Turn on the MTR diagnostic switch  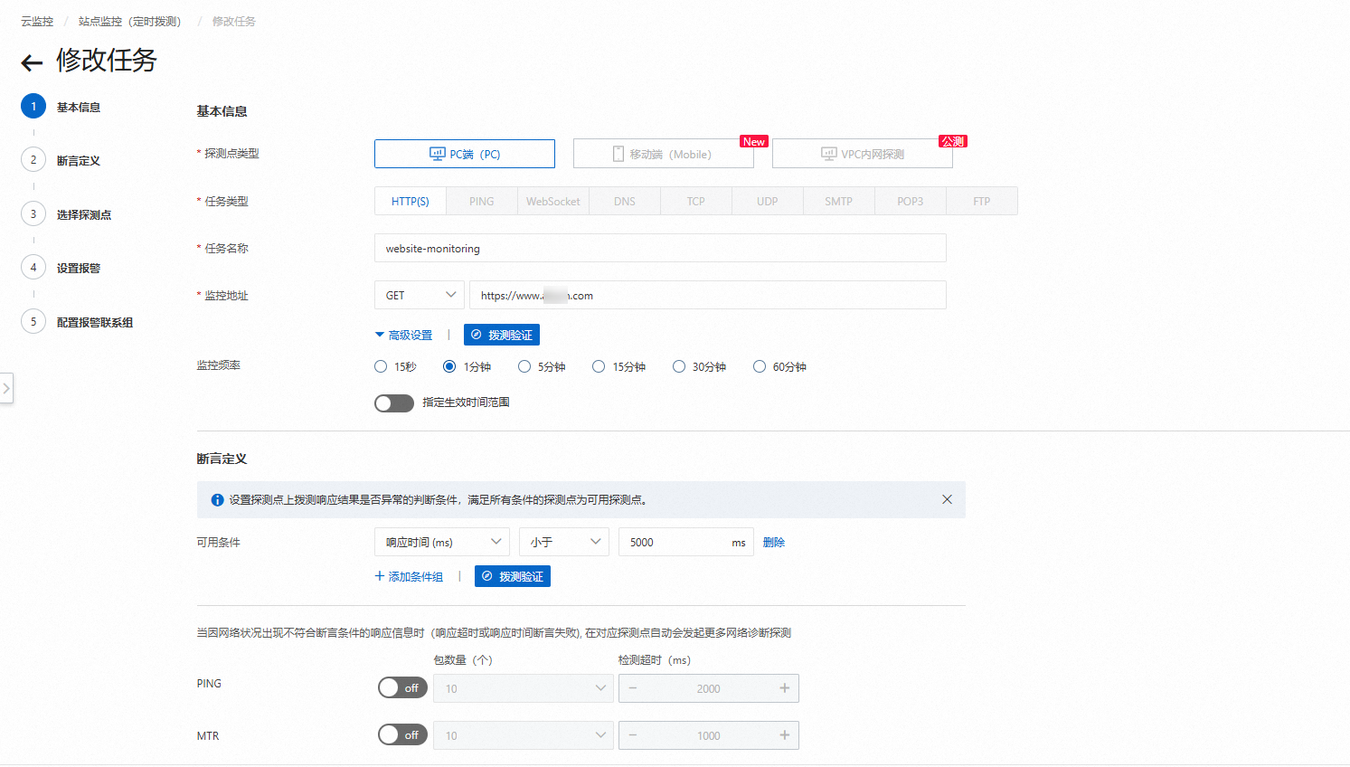coord(402,734)
